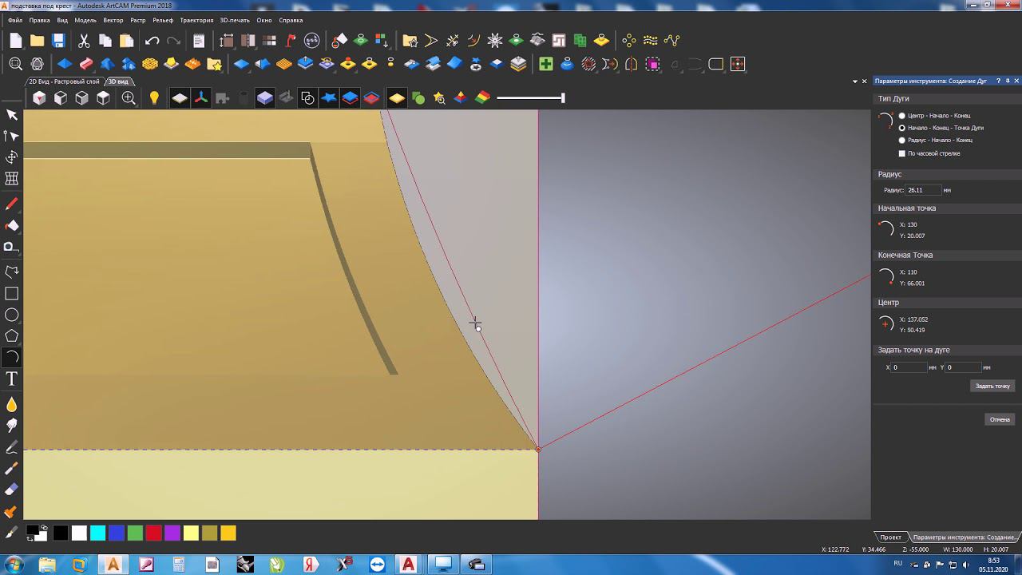This screenshot has width=1022, height=575.
Task: Select the paint bucket flood fill tool
Action: pos(12,226)
